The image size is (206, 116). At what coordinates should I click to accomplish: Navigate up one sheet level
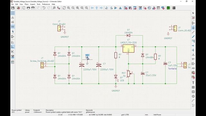[97, 8]
